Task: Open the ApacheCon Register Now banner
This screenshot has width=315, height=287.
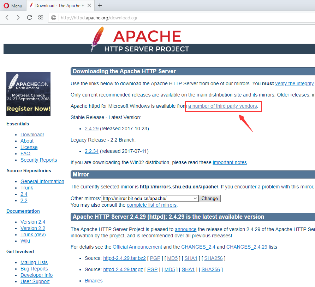Action: point(28,94)
